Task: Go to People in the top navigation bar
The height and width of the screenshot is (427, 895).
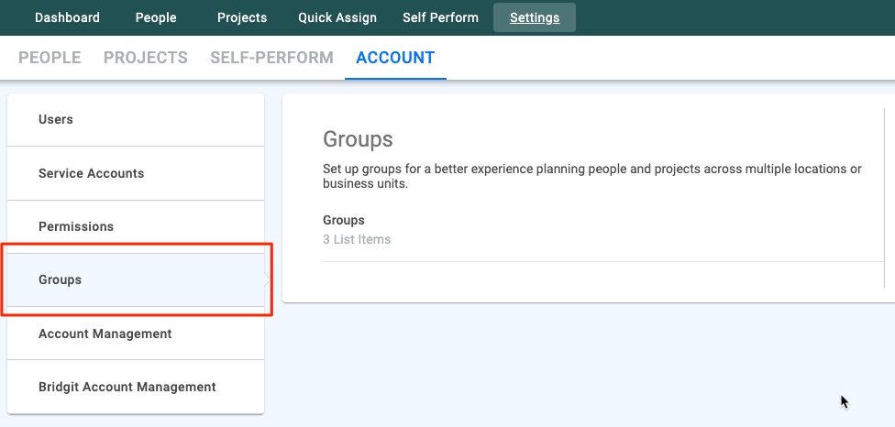Action: (x=156, y=17)
